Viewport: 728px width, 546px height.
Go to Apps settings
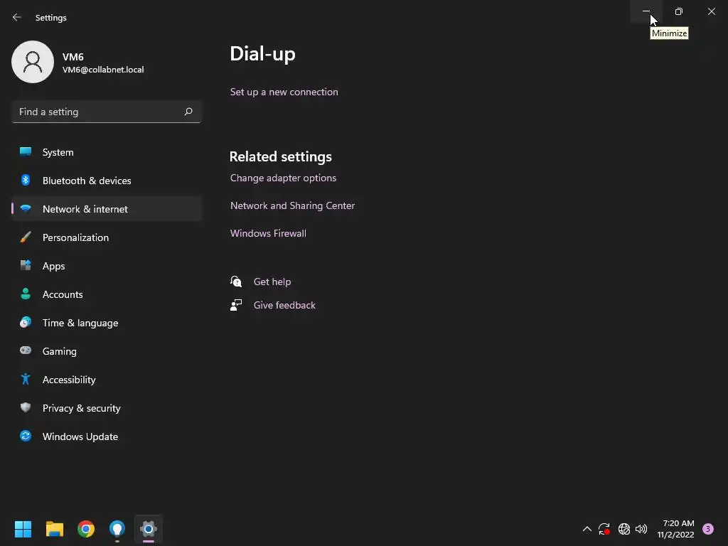pyautogui.click(x=107, y=266)
